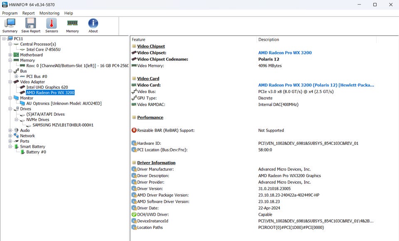The image size is (399, 241).
Task: Expand the PCI Bus #0 node
Action: pyautogui.click(x=17, y=76)
